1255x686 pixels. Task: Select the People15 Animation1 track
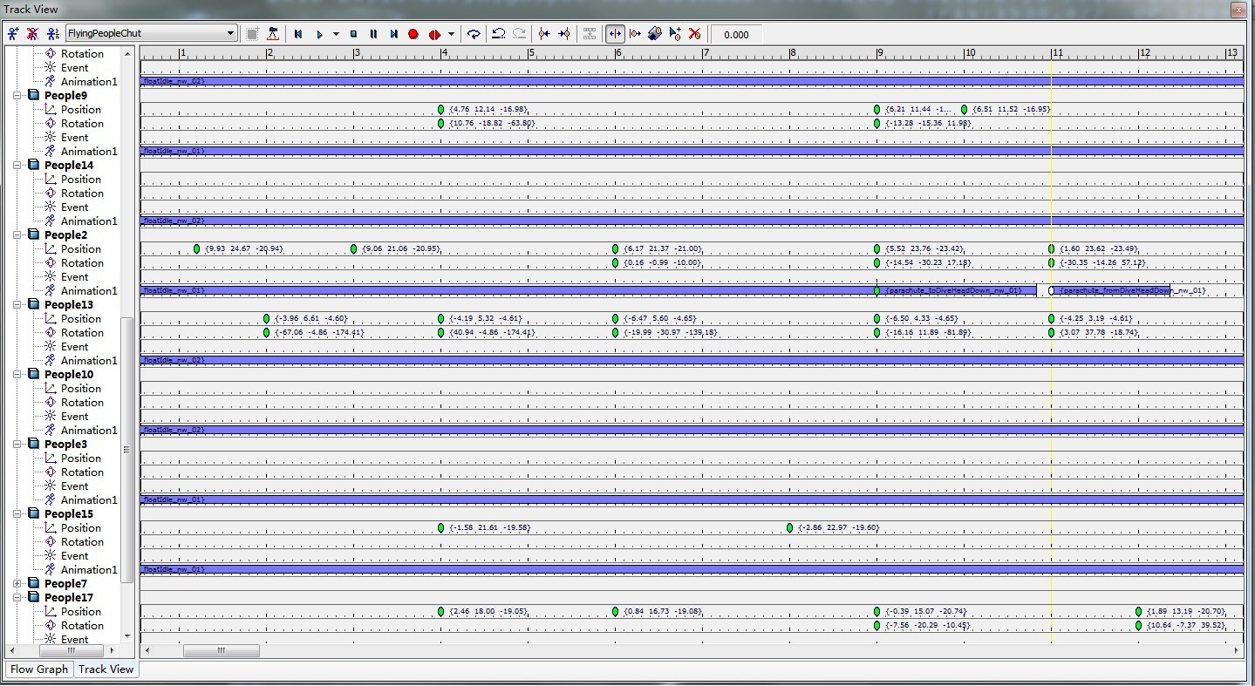coord(88,570)
